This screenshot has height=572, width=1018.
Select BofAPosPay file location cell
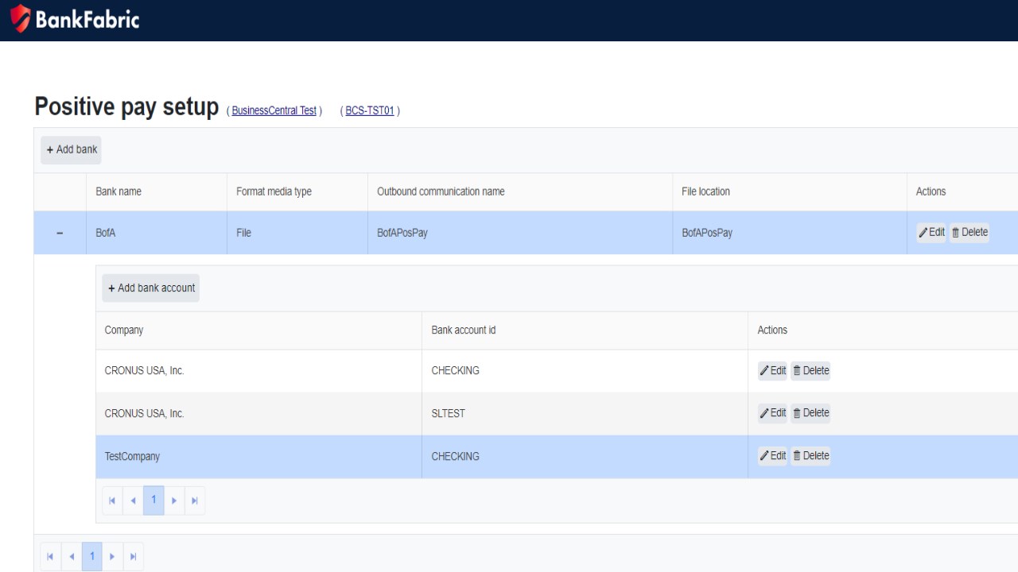(x=790, y=233)
